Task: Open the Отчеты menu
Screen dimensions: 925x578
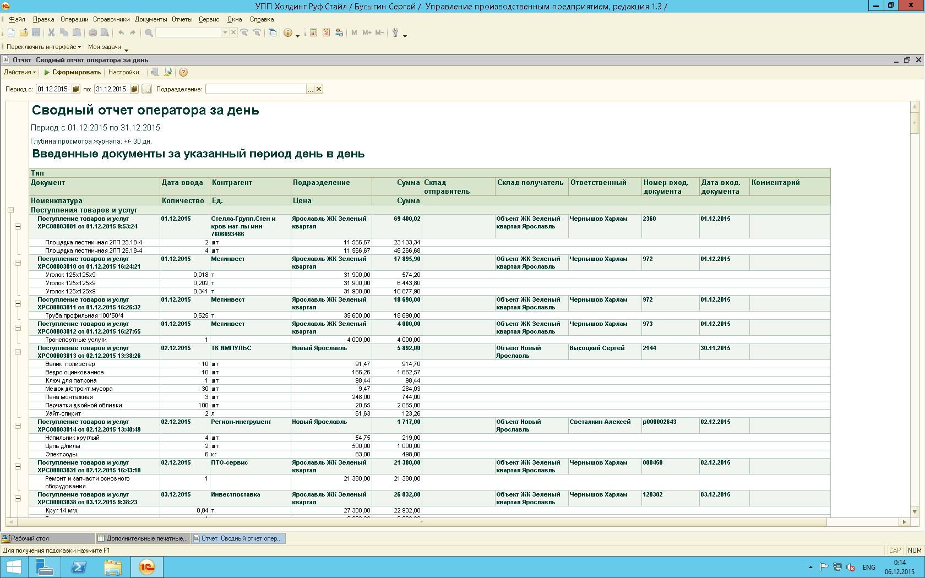Action: pos(182,19)
